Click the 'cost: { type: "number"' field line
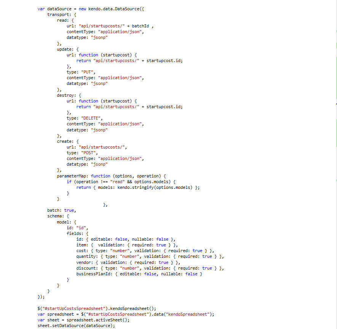The width and height of the screenshot is (337, 329). pos(145,251)
